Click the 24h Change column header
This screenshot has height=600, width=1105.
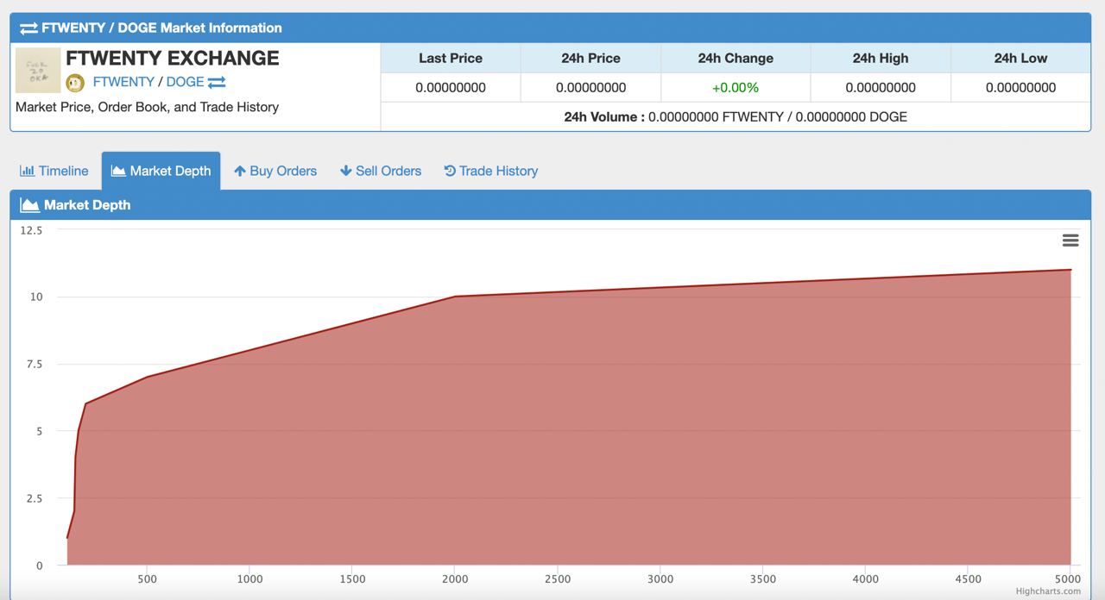(736, 59)
